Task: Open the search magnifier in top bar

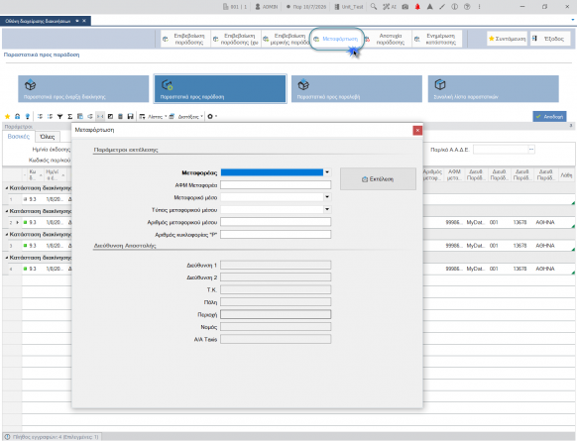Action: (x=374, y=7)
